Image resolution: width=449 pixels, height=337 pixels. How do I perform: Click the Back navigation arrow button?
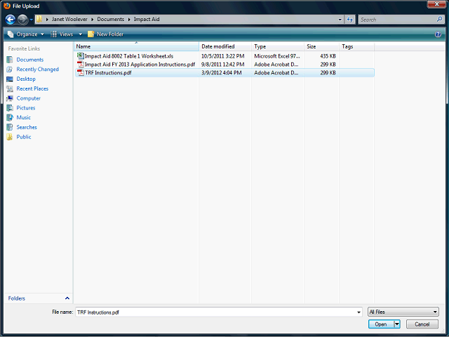point(11,20)
